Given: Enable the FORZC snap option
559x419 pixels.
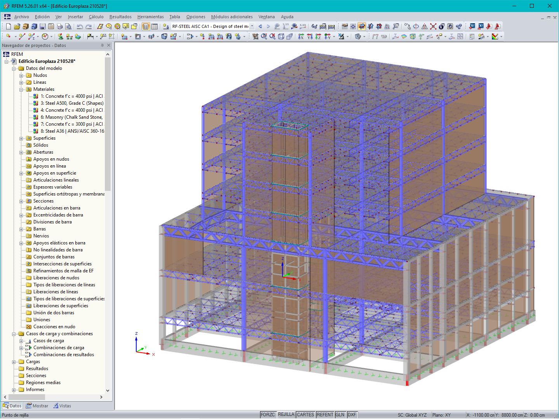Looking at the screenshot, I should pos(268,414).
